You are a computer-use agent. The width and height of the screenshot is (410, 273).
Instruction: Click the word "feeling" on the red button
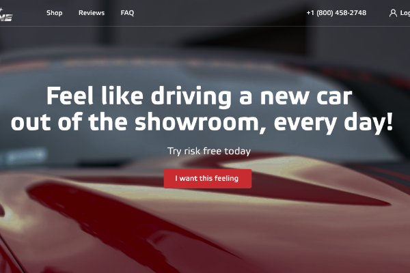(226, 179)
